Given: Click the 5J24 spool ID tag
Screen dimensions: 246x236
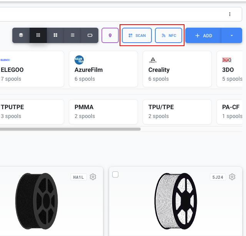Looking at the screenshot, I should (218, 177).
